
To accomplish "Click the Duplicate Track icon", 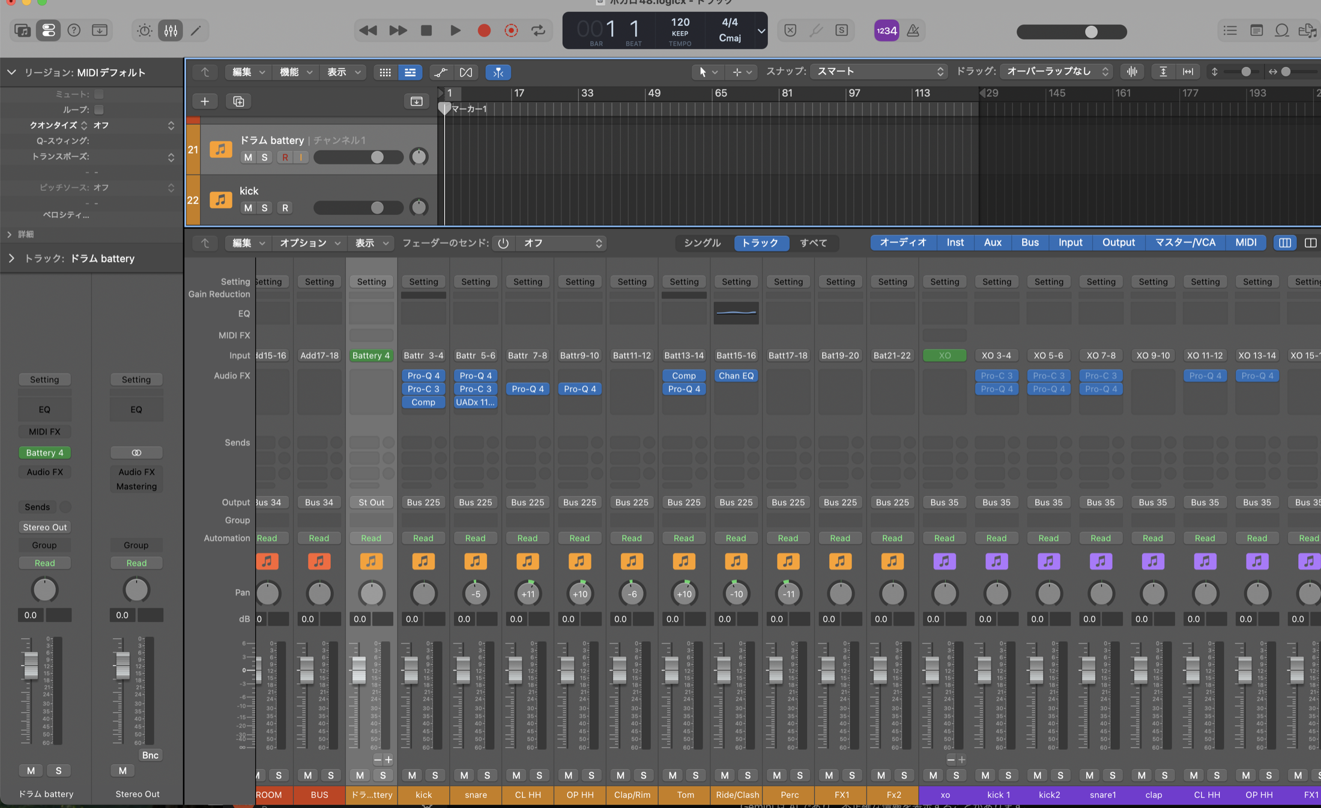I will (x=238, y=101).
